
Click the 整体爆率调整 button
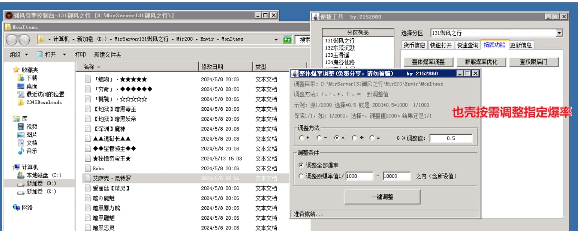pos(428,62)
